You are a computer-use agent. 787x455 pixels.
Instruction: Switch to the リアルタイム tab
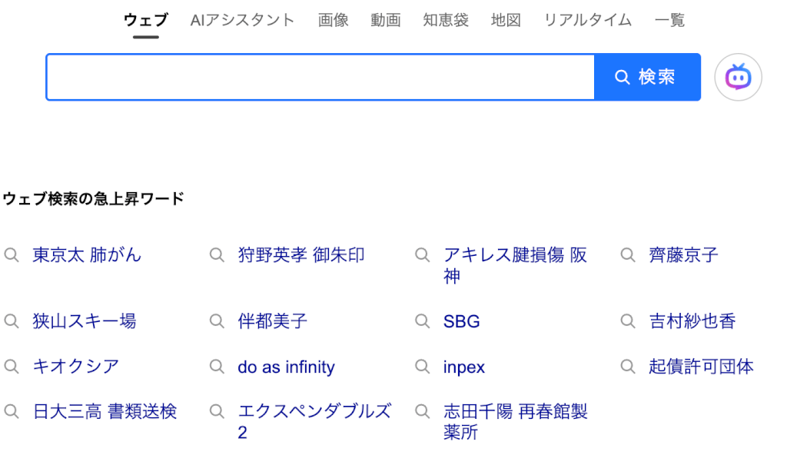coord(588,20)
